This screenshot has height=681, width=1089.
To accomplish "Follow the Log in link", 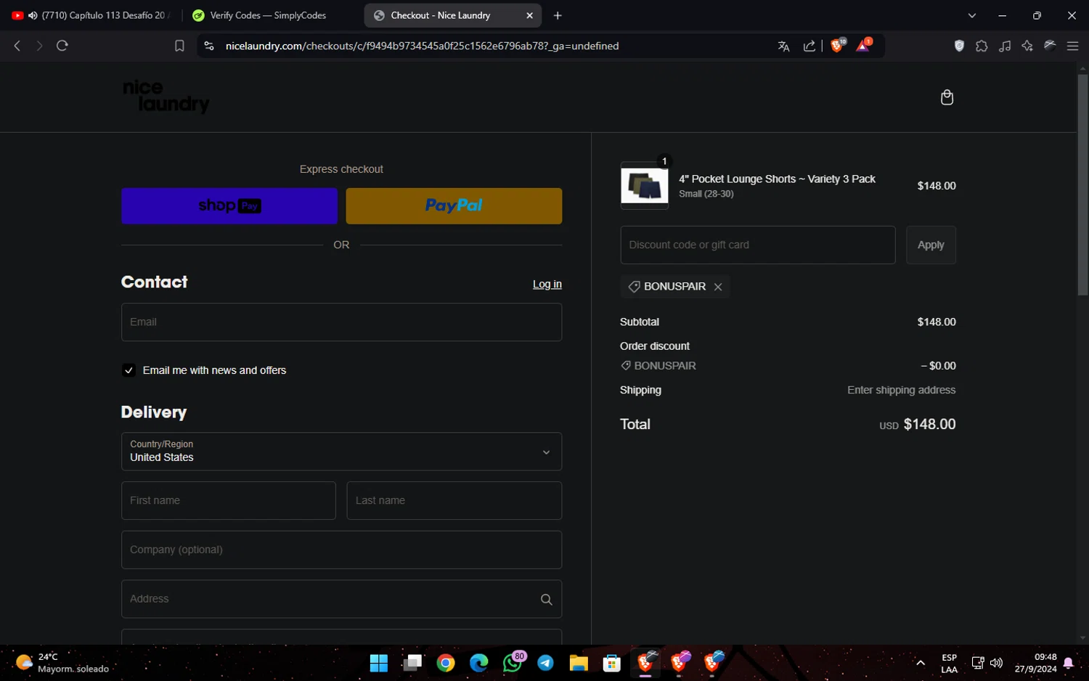I will (x=547, y=285).
